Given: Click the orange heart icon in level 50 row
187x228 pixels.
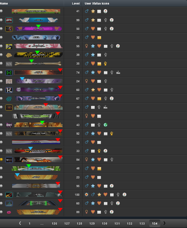Looking at the screenshot, I should [93, 29].
